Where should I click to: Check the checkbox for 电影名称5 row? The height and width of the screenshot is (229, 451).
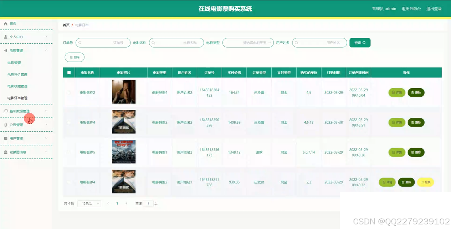(x=69, y=152)
